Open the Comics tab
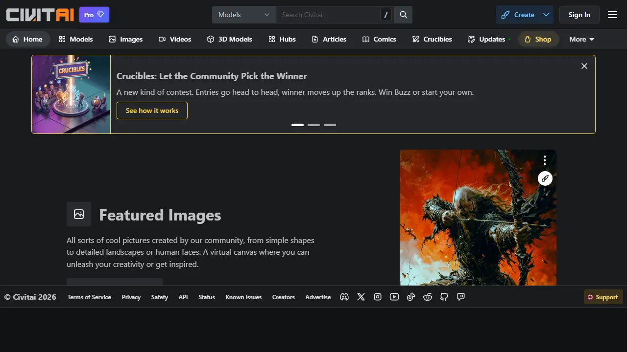Image resolution: width=627 pixels, height=352 pixels. [379, 39]
